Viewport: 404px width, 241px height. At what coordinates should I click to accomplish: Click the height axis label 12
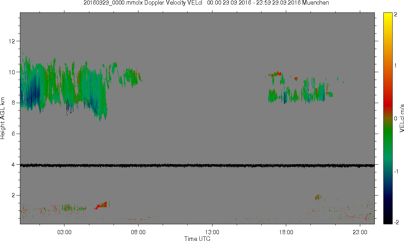pyautogui.click(x=12, y=41)
